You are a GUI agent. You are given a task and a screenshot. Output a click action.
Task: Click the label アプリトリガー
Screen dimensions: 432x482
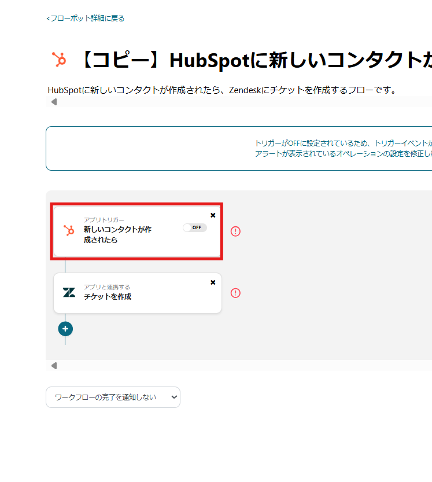pyautogui.click(x=104, y=220)
